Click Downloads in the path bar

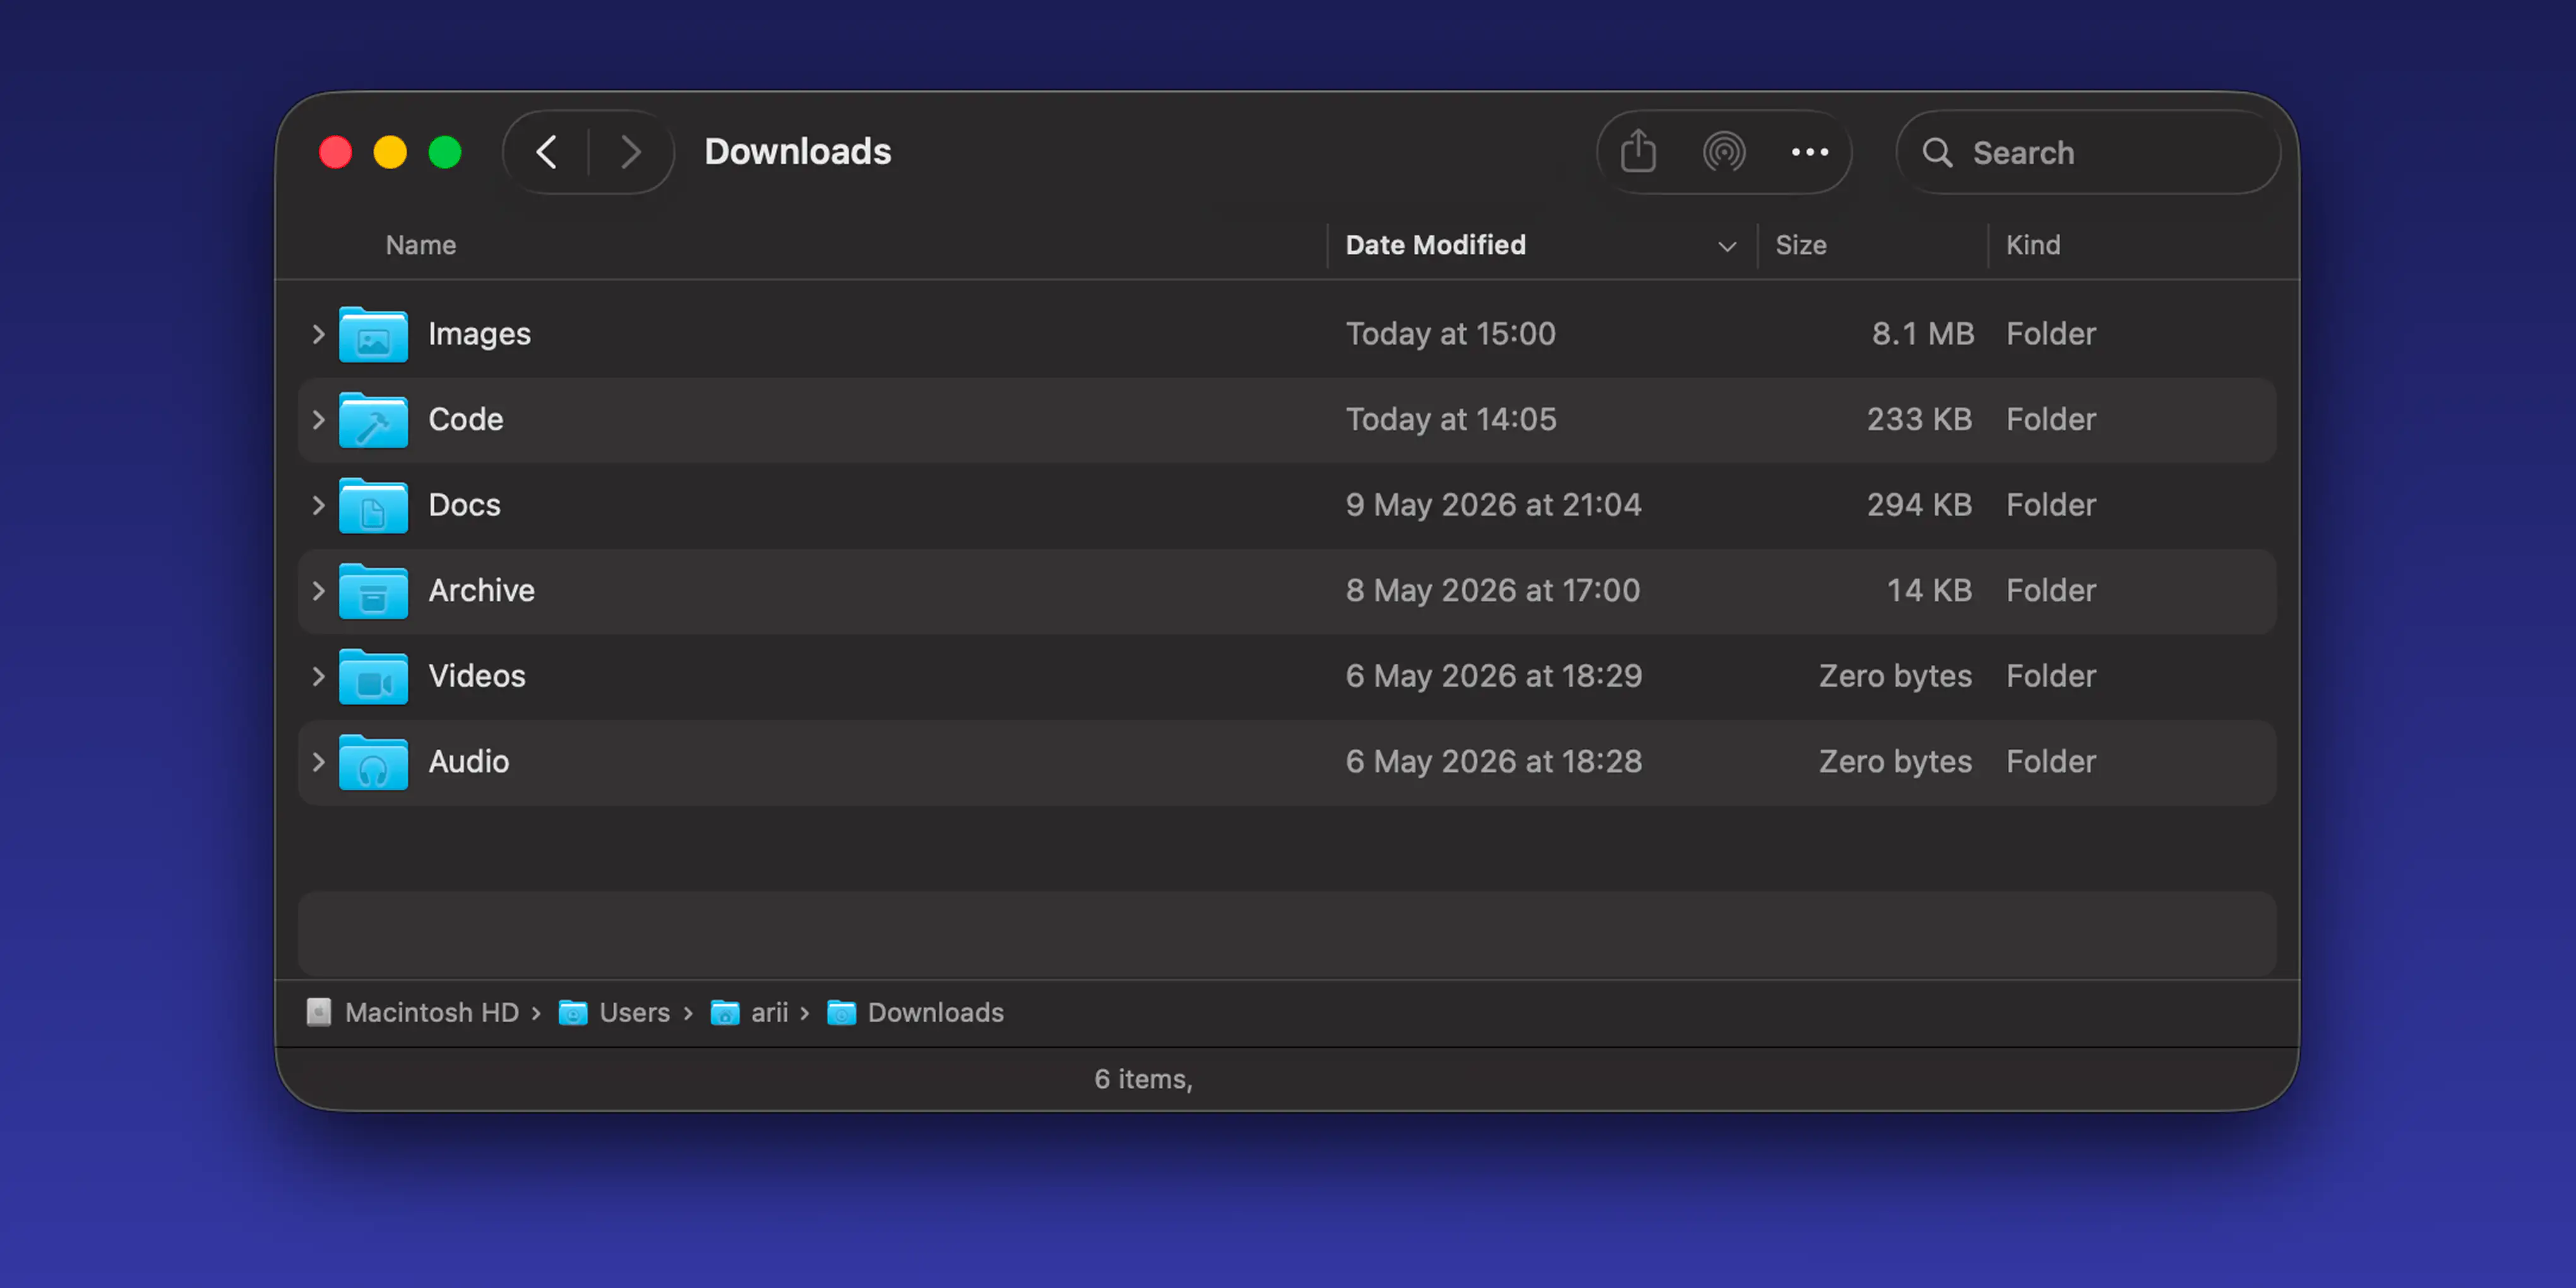[x=935, y=1012]
